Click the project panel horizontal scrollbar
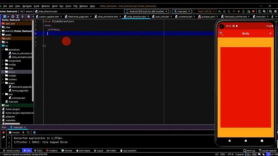Viewport: 278px width, 156px height. coord(12,123)
